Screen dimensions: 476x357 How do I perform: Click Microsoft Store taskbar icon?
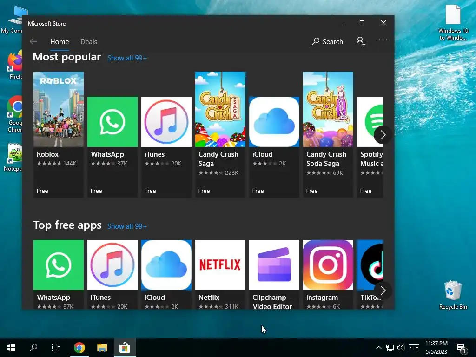[125, 348]
